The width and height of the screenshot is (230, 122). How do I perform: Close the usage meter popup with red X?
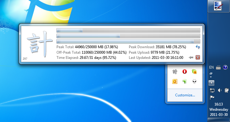pos(198,57)
